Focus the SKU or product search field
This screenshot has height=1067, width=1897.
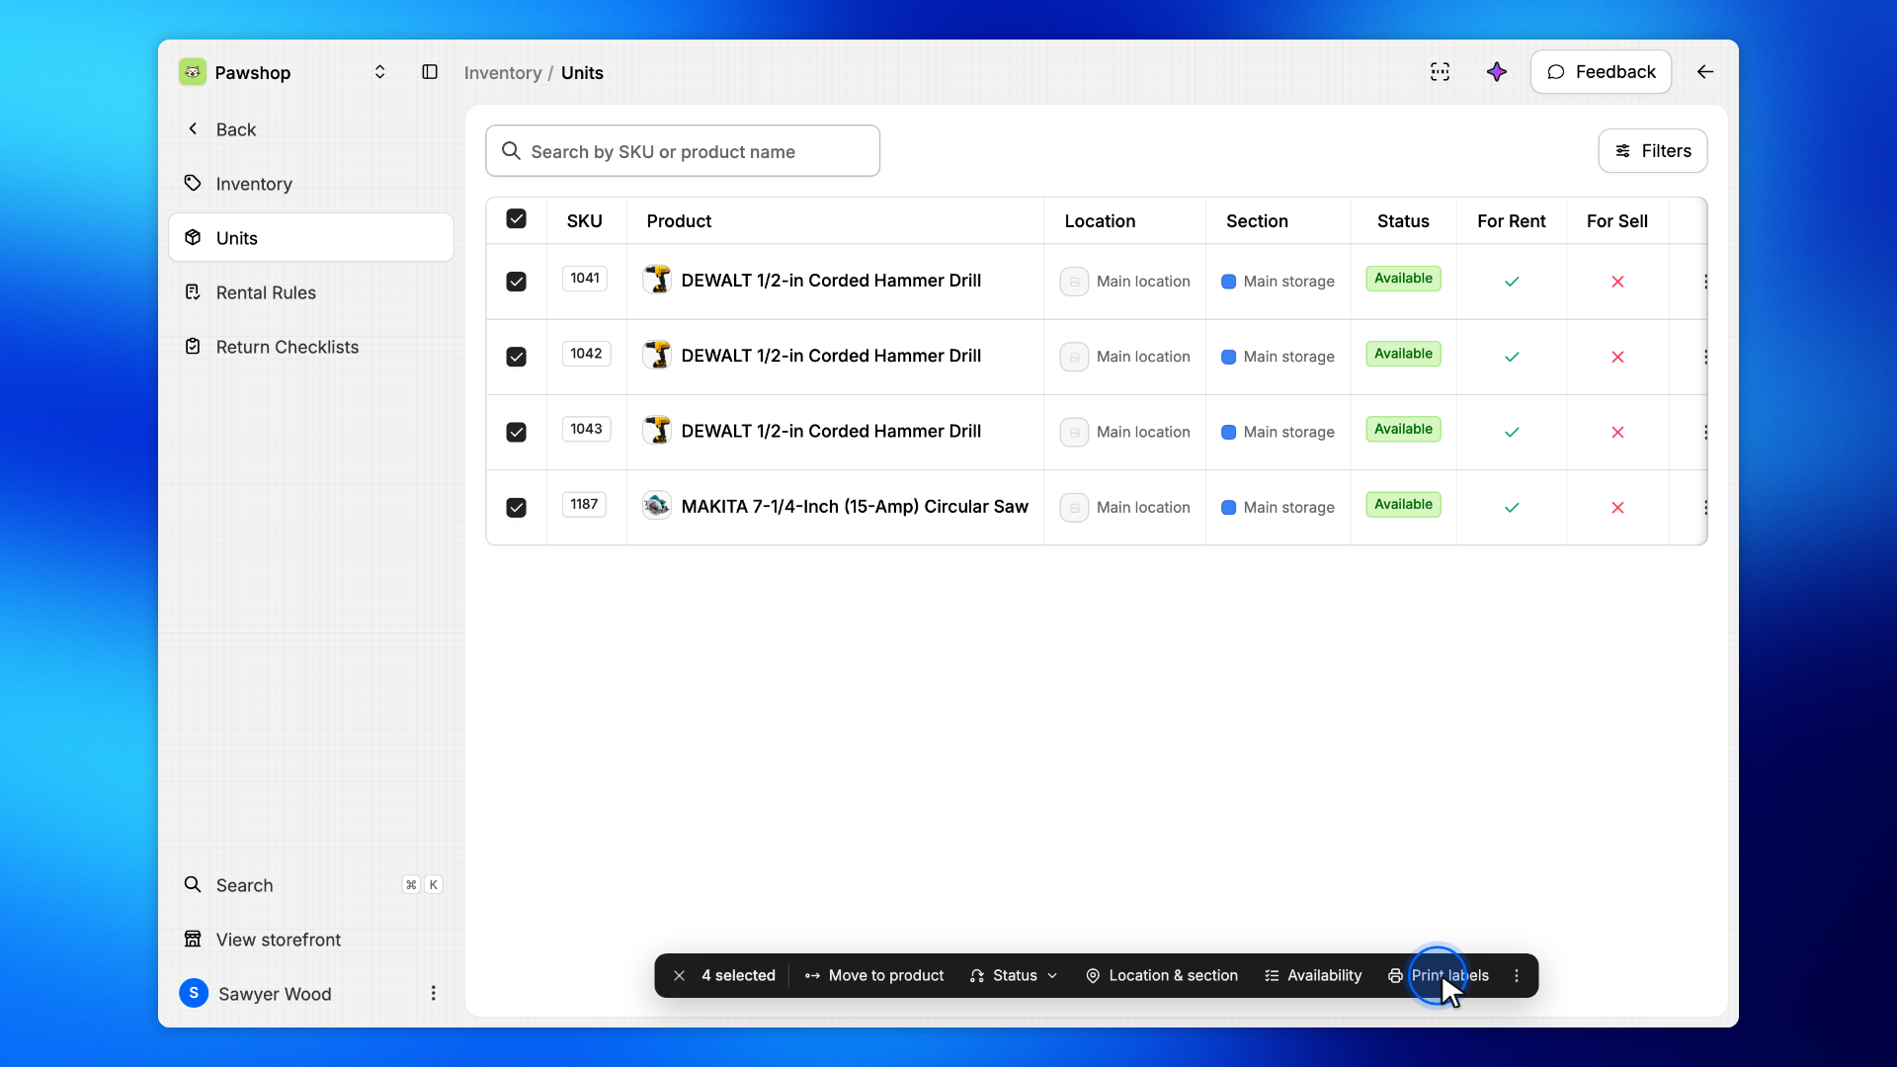click(x=683, y=151)
